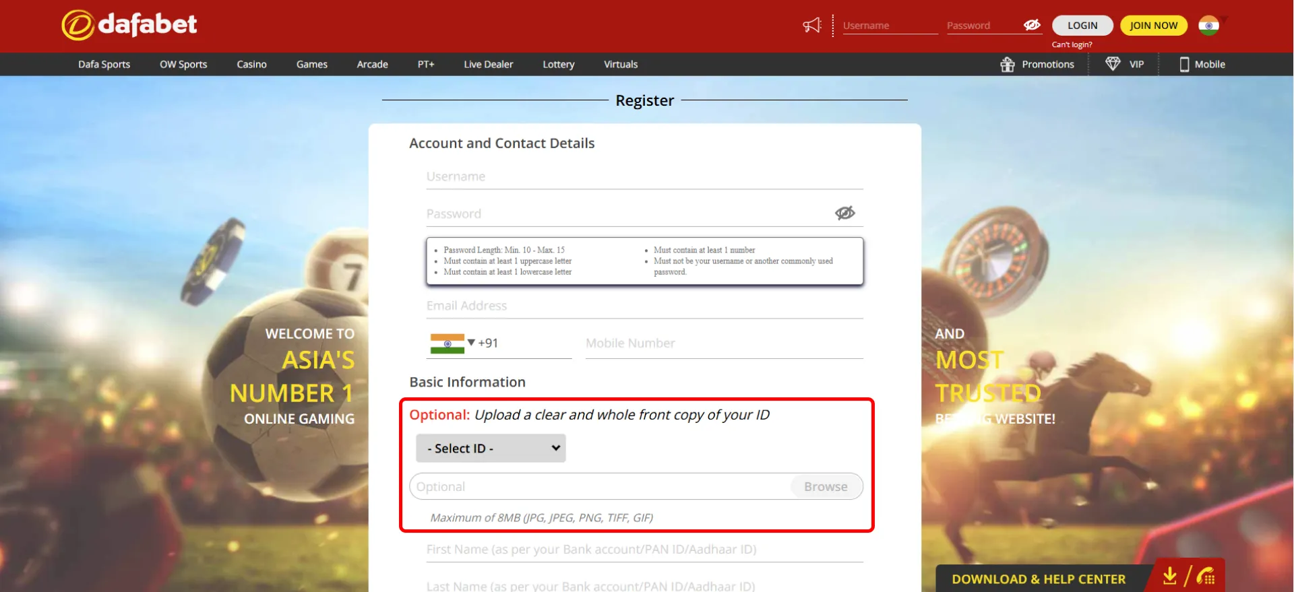
Task: Open the VIP link
Action: [x=1137, y=65]
